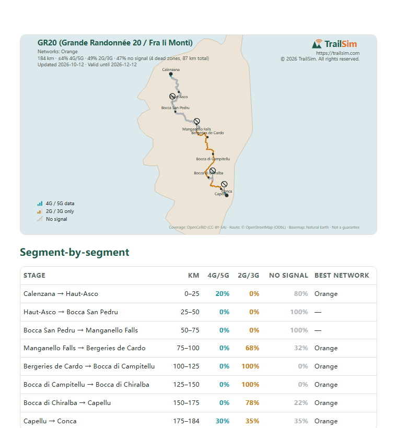
Task: Click the STAGE column header
Action: (x=34, y=276)
